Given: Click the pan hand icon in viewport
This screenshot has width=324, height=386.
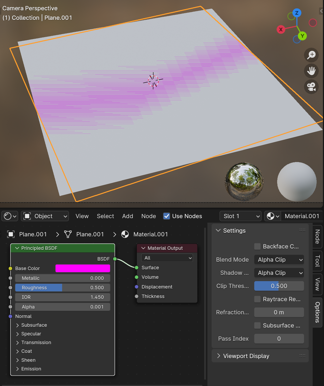Looking at the screenshot, I should click(x=311, y=71).
